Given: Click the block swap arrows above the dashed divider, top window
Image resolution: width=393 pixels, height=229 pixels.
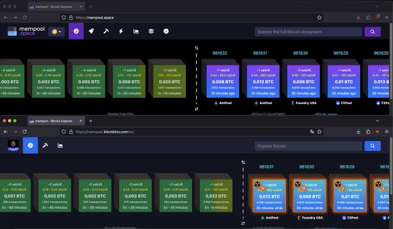Looking at the screenshot, I should (x=196, y=48).
